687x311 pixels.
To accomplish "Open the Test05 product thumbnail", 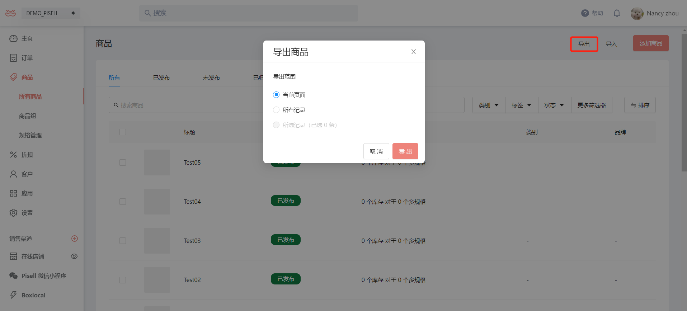I will pos(157,162).
